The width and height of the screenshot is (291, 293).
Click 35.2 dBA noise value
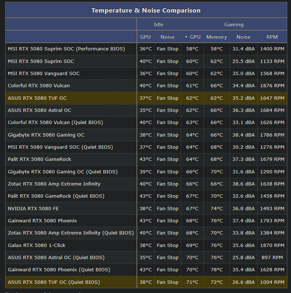pyautogui.click(x=244, y=98)
